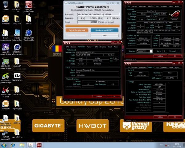Click the NCT6793 LPCIO value
185x148 pixels.
coord(97,64)
